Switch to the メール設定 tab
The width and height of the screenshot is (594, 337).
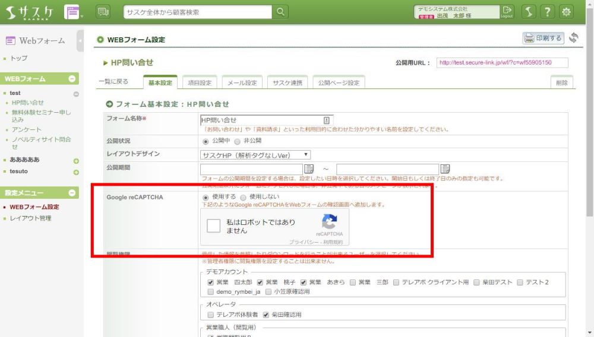pyautogui.click(x=242, y=83)
